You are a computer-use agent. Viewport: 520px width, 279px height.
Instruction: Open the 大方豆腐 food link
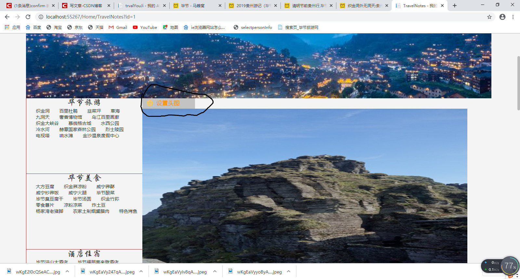(45, 187)
